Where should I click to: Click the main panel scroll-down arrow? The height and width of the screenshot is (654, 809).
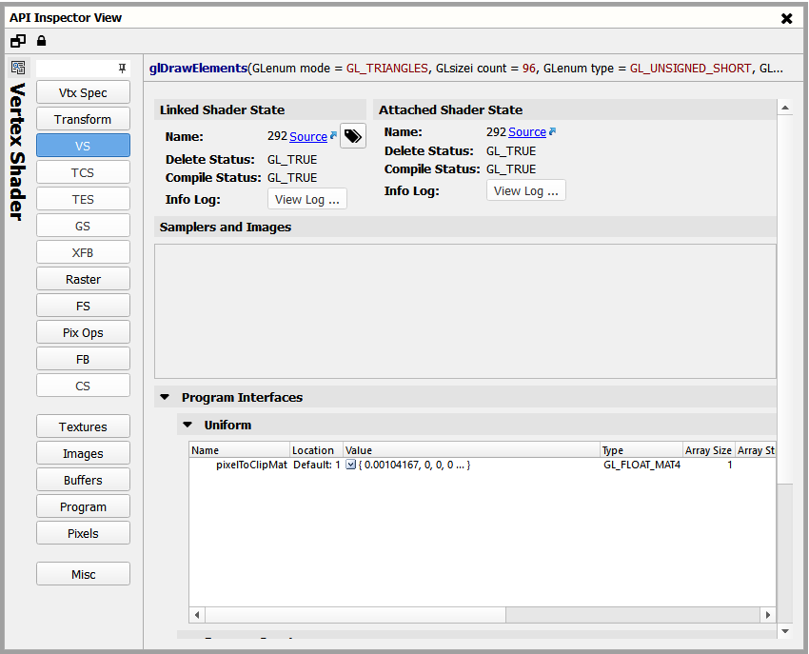[785, 631]
